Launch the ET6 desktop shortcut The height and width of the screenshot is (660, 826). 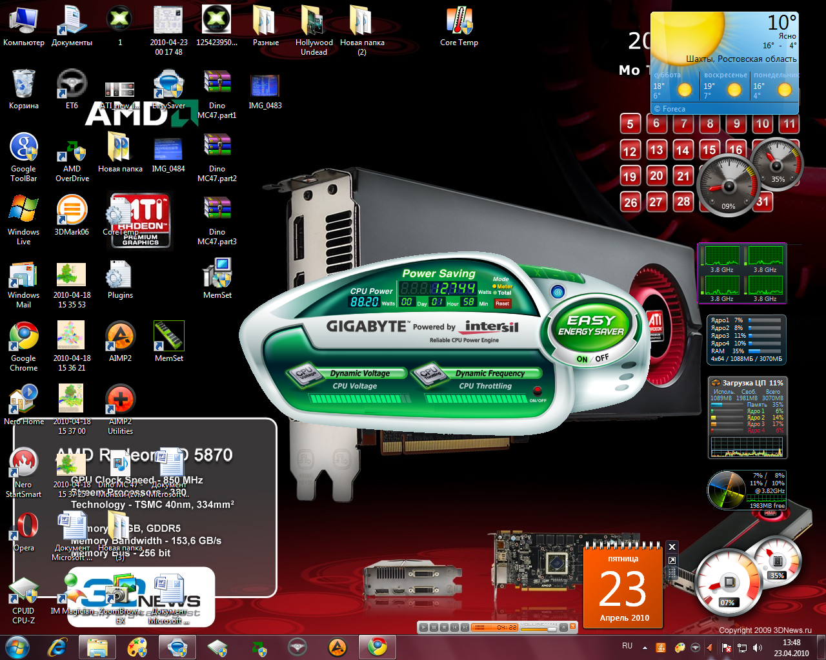coord(72,89)
